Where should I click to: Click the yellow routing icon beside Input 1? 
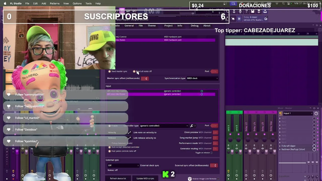(280, 113)
